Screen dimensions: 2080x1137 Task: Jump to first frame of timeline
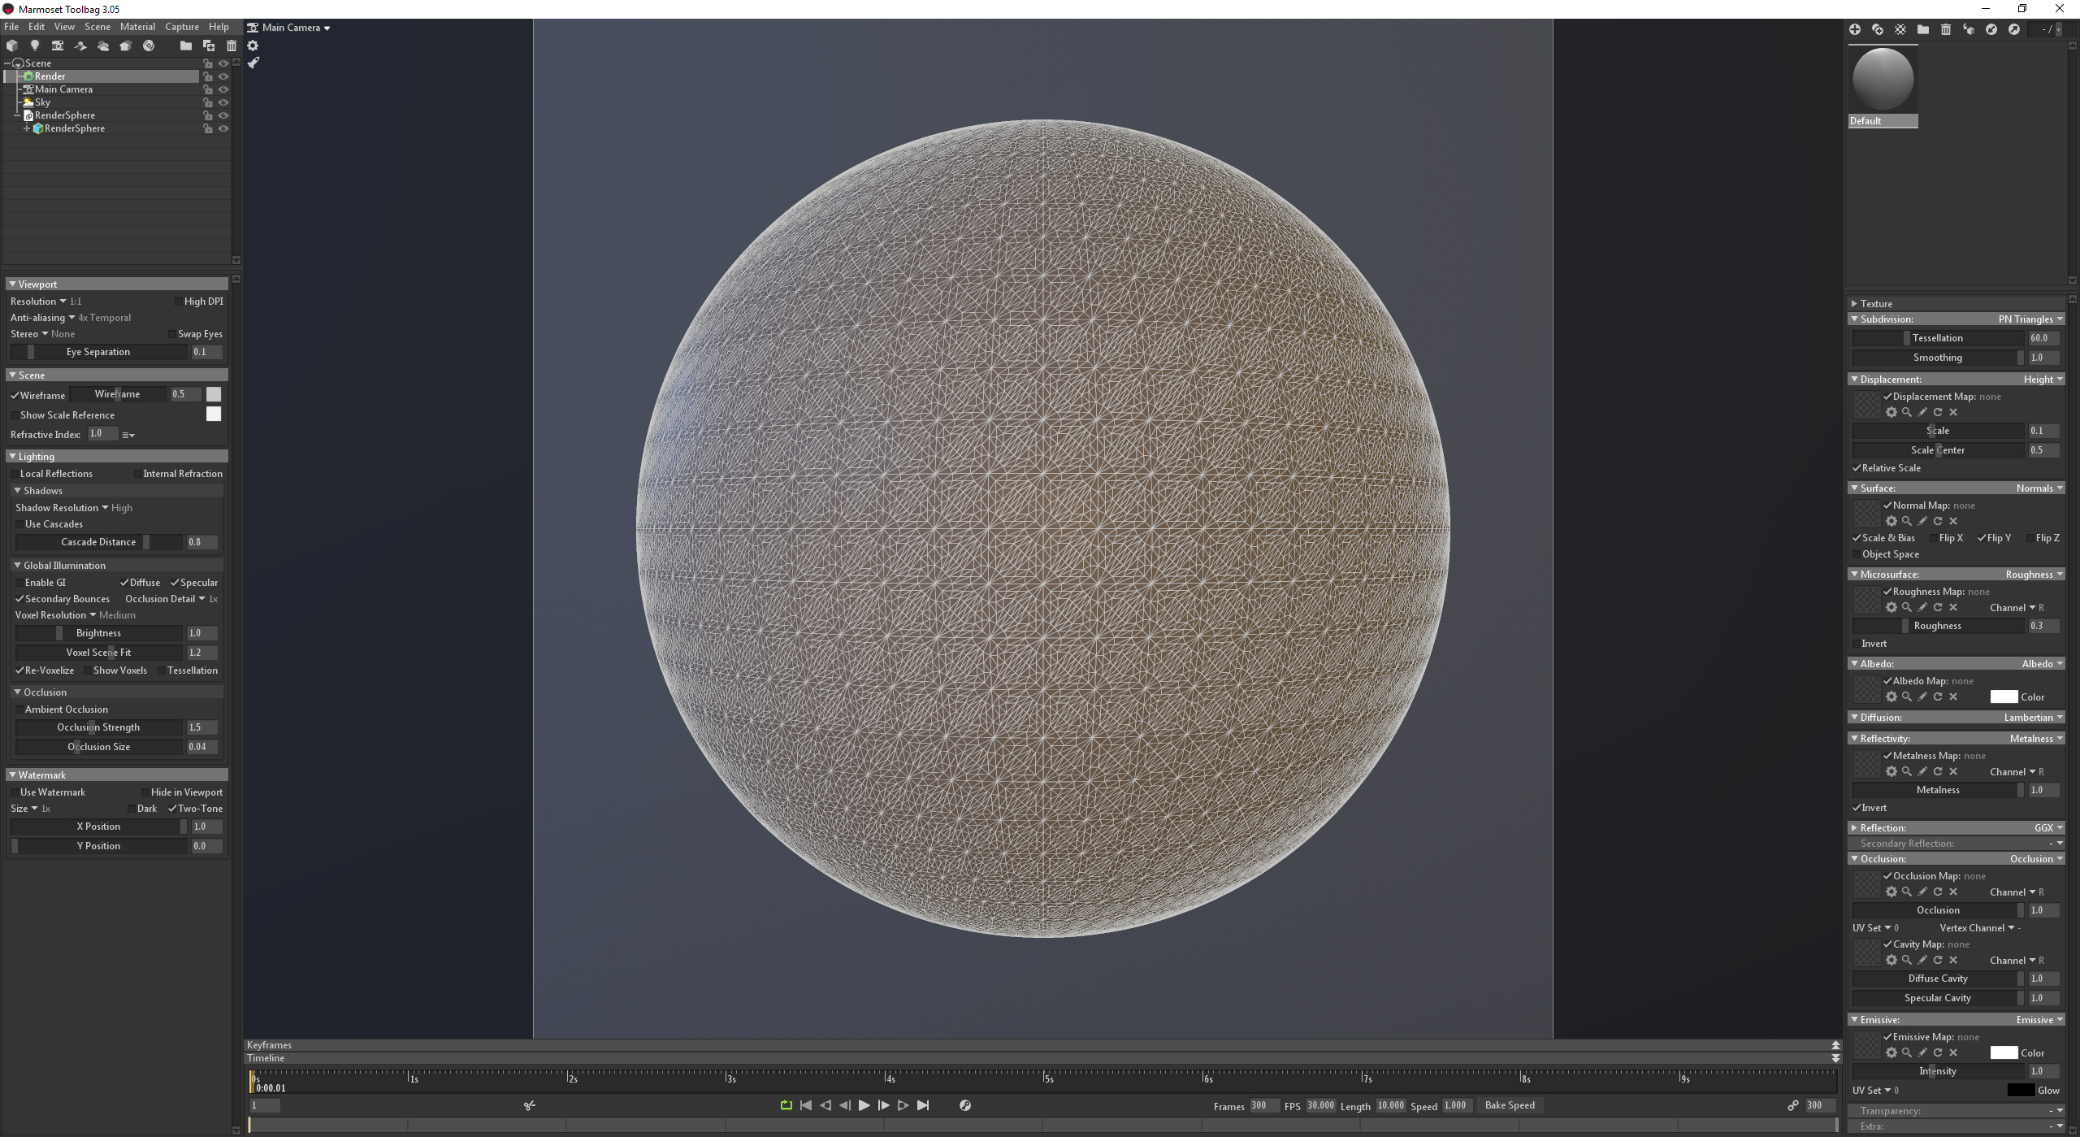coord(806,1105)
